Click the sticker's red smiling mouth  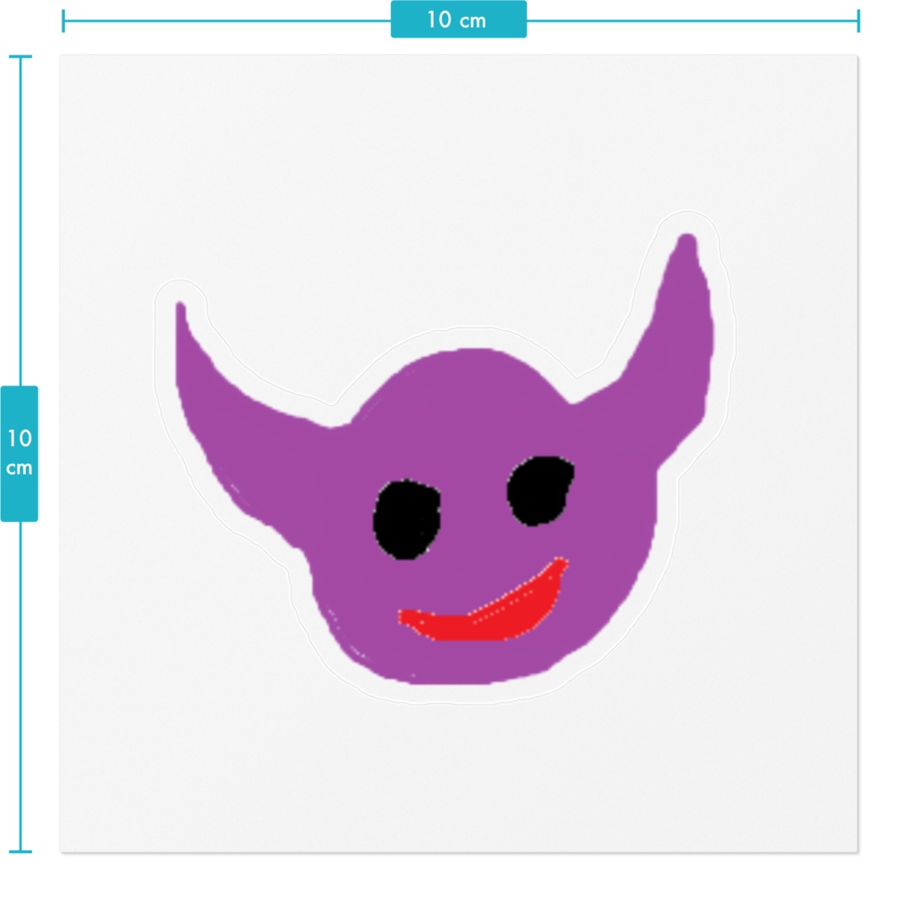(484, 600)
